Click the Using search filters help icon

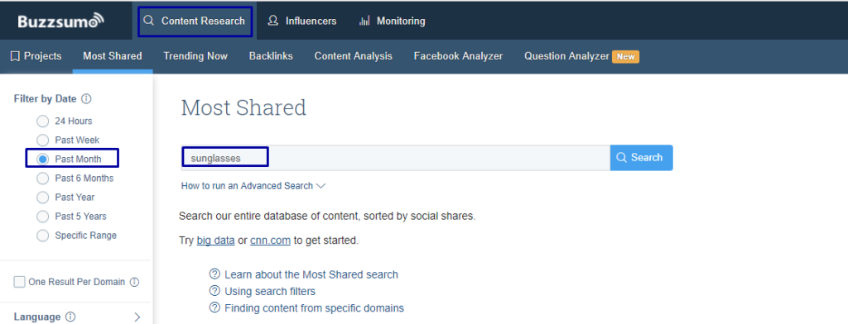(214, 291)
